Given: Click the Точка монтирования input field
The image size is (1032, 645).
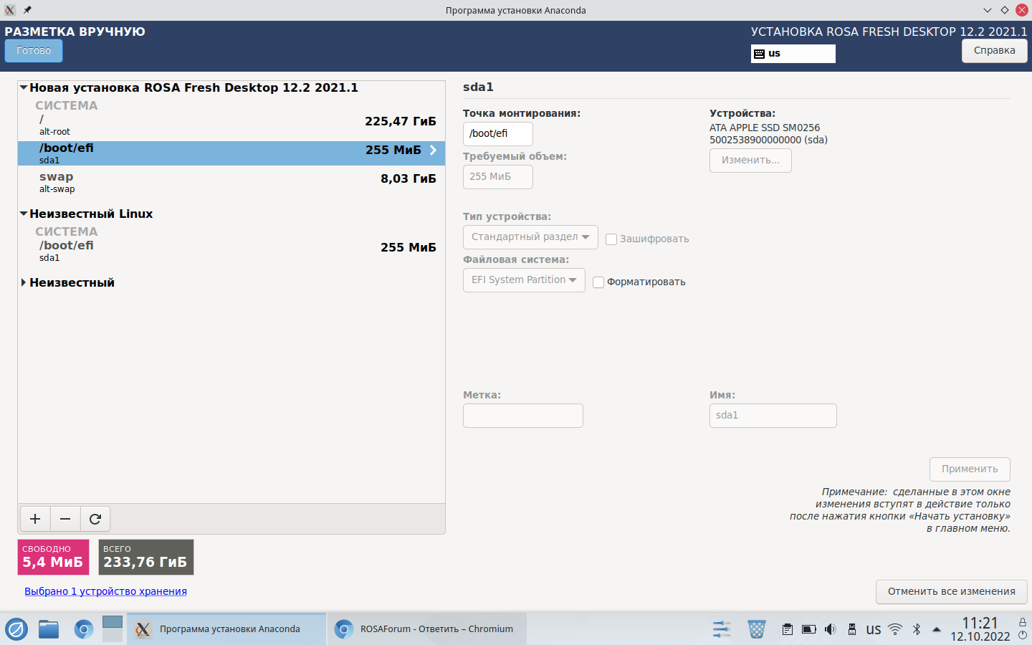Looking at the screenshot, I should click(498, 134).
